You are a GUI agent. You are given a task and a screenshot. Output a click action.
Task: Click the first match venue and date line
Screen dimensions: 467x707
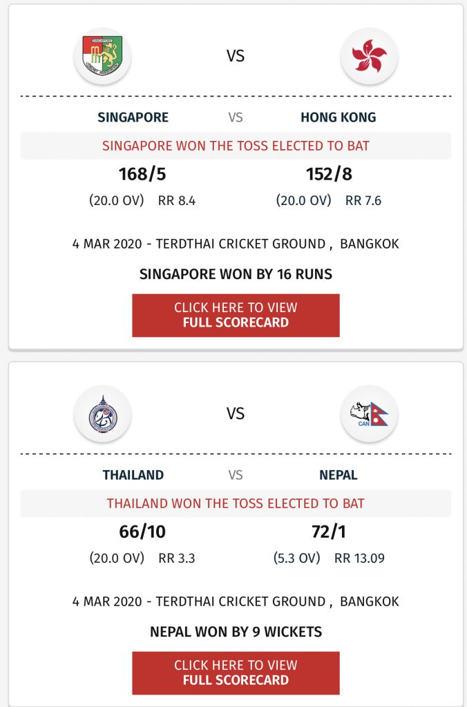(x=236, y=244)
